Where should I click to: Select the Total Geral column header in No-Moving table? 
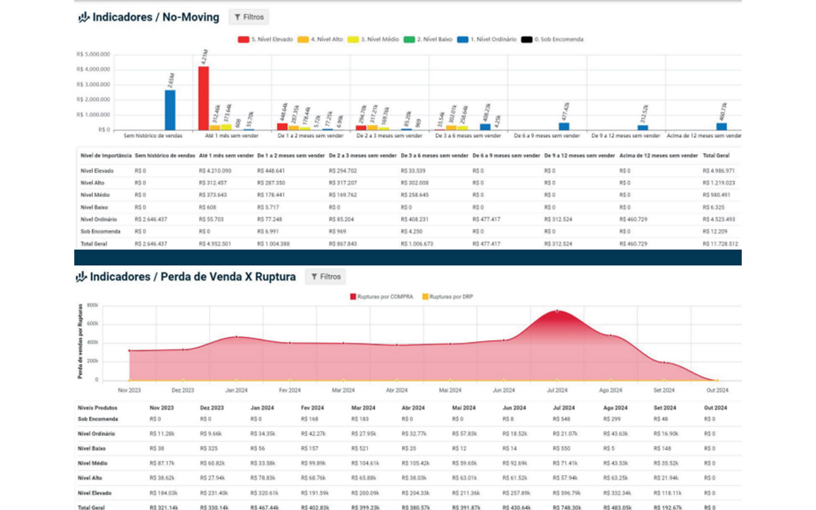coord(716,156)
